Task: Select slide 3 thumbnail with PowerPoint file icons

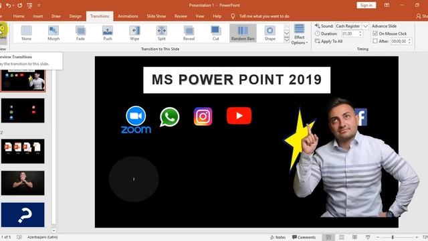Action: click(23, 151)
